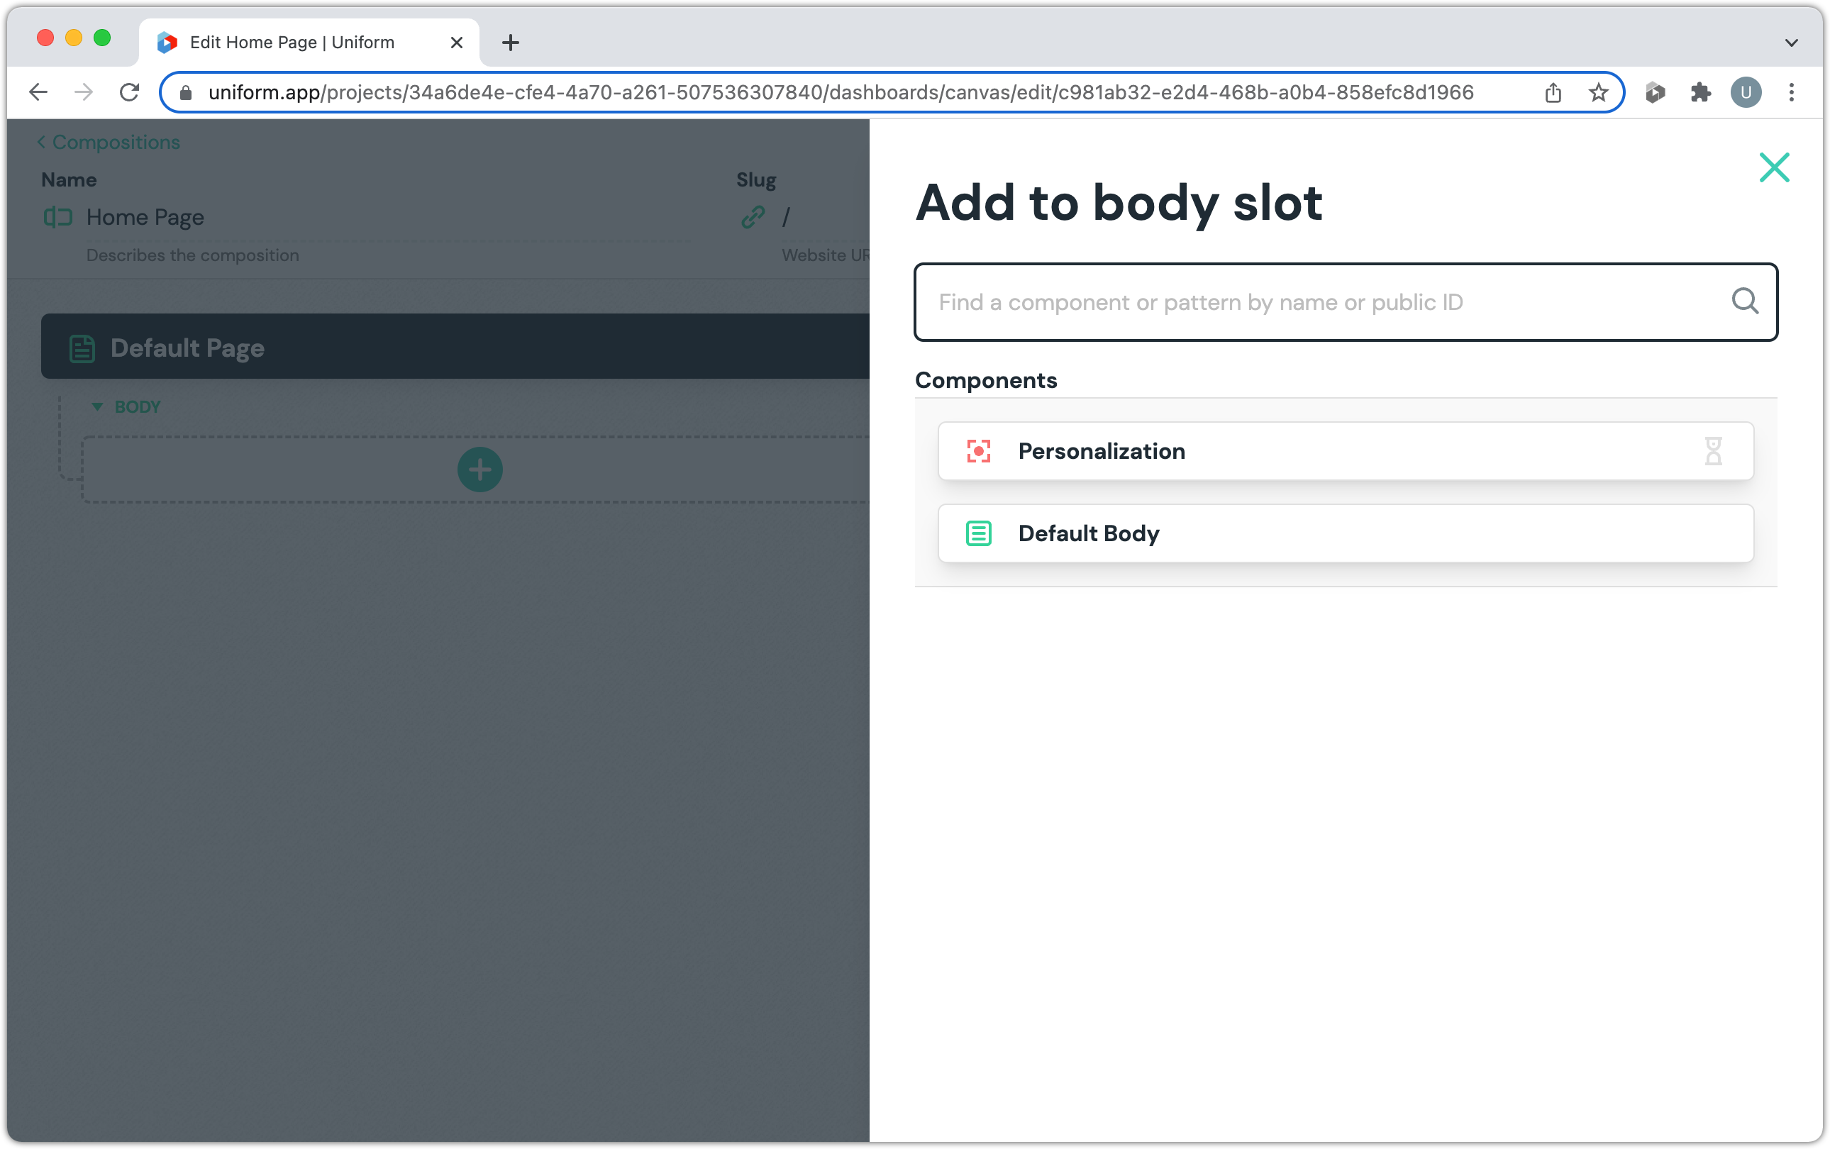This screenshot has height=1149, width=1830.
Task: Bookmark this page with star icon
Action: pos(1598,93)
